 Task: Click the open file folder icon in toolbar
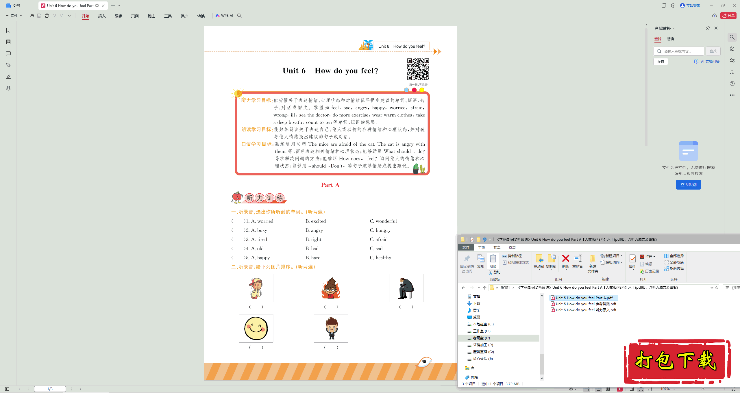(x=32, y=16)
